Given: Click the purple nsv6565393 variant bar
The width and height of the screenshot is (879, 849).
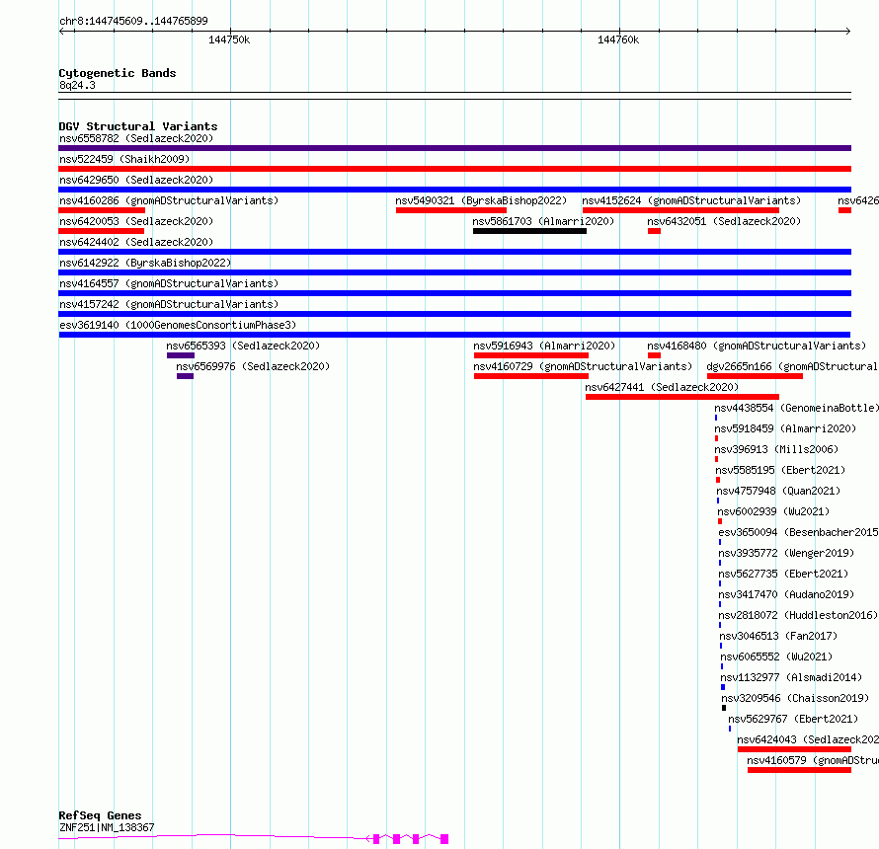Looking at the screenshot, I should pyautogui.click(x=181, y=355).
